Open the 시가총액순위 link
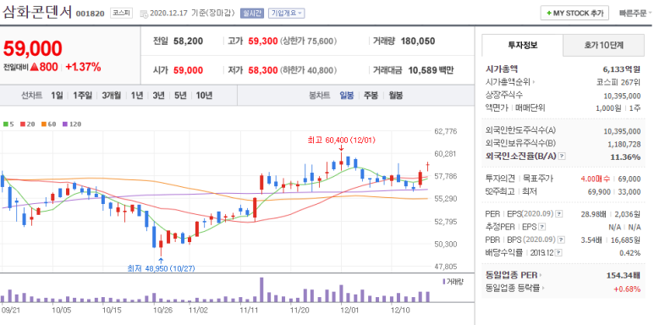This screenshot has height=325, width=654. coord(508,82)
